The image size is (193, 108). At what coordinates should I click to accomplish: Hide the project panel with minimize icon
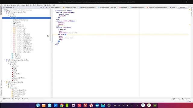click(x=49, y=7)
